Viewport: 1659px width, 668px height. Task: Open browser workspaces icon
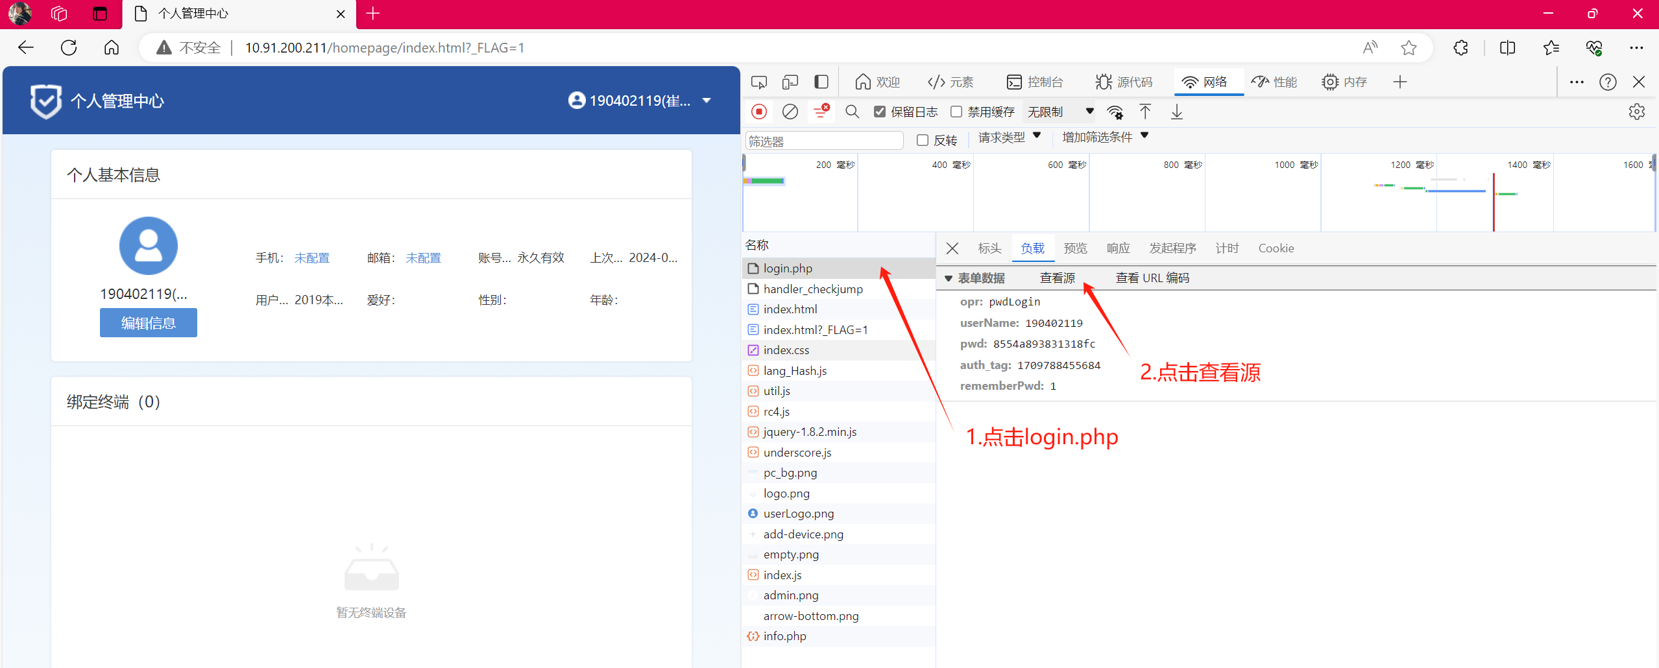click(x=59, y=14)
